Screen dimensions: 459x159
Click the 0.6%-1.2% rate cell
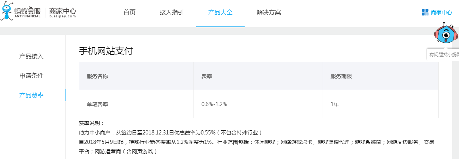(214, 104)
